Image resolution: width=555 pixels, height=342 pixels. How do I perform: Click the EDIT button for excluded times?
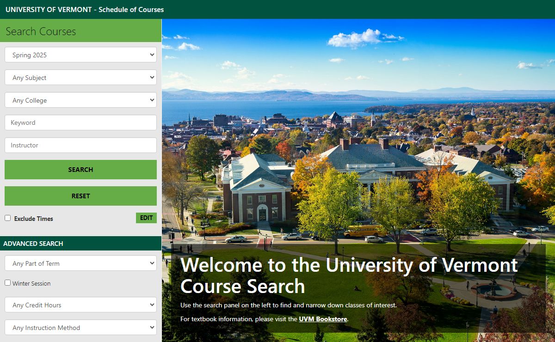click(x=146, y=218)
